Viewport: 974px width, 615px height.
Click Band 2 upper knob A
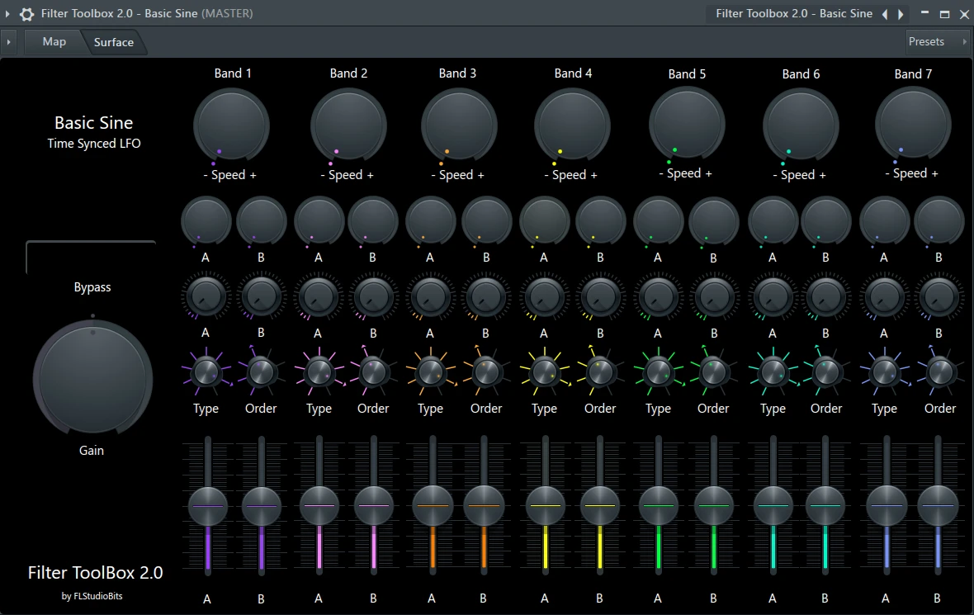(319, 221)
